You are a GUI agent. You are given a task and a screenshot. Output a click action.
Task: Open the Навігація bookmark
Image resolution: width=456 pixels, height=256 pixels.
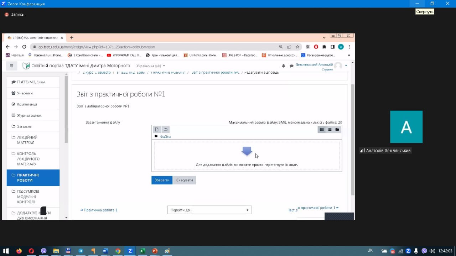[x=15, y=55]
